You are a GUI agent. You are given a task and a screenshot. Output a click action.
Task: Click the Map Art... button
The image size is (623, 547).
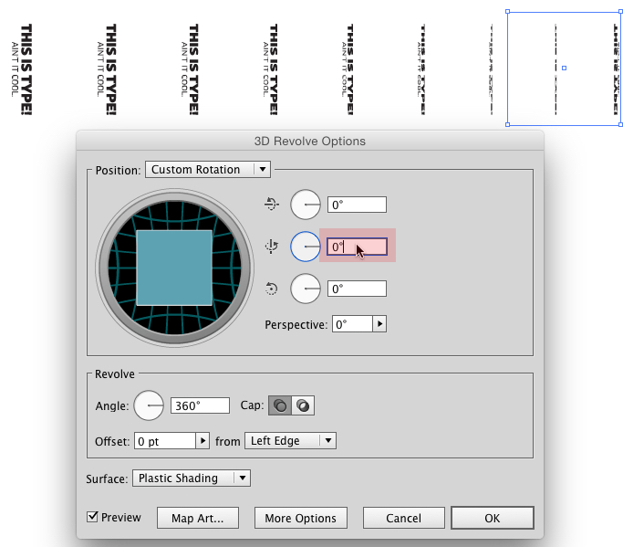pos(197,518)
